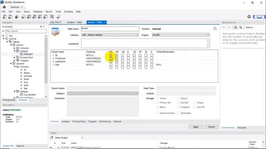266x149 pixels.
Task: Expand the sys schema node
Action: point(3,36)
